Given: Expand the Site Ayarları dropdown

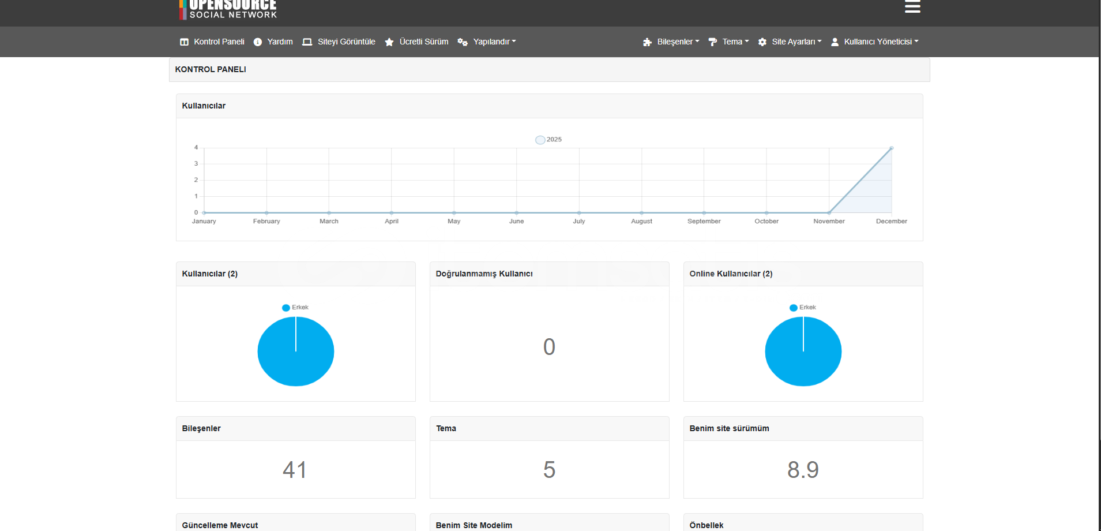Looking at the screenshot, I should coord(794,42).
